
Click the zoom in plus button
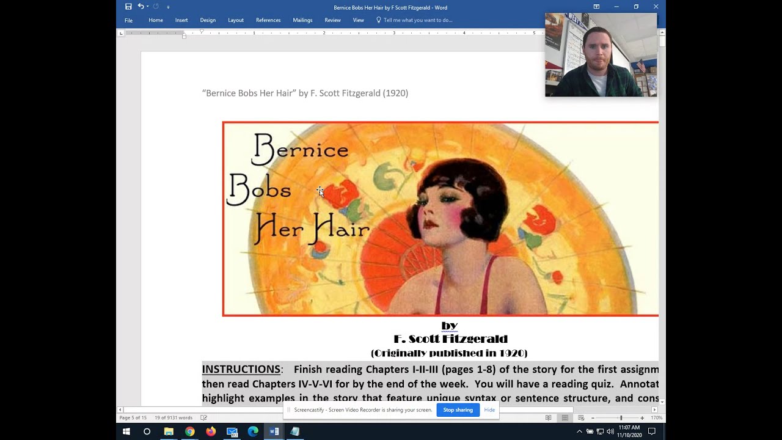coord(641,418)
